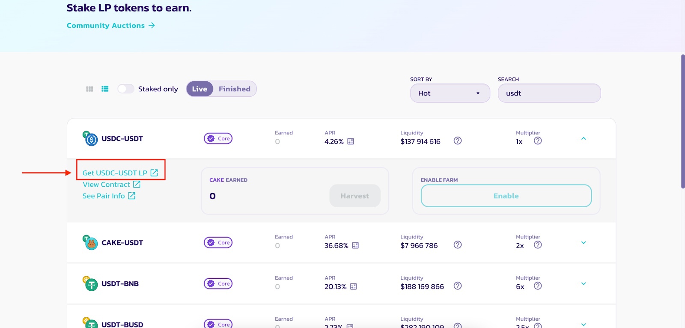Click the Core badge in USDC-USDT row
The image size is (685, 328).
(218, 138)
